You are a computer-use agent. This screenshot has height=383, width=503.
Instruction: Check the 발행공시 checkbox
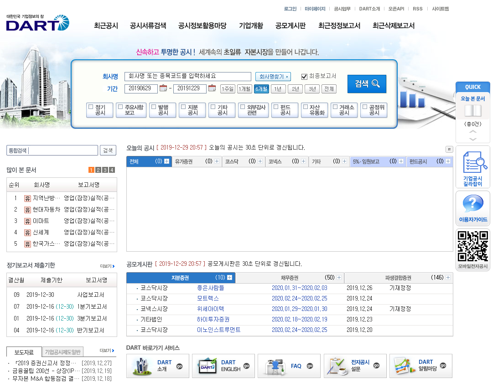click(154, 107)
